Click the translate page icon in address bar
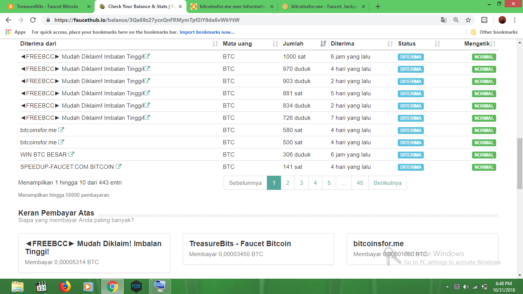The width and height of the screenshot is (523, 294). [443, 20]
